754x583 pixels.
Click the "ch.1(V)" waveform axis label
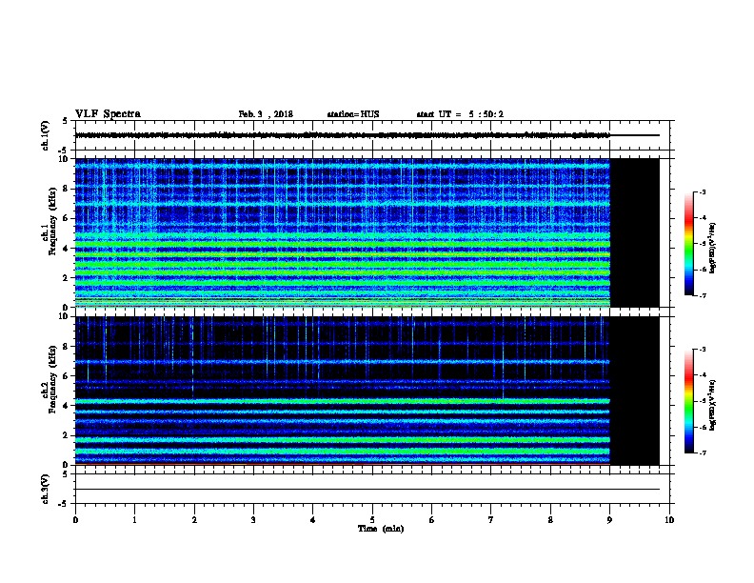point(46,135)
